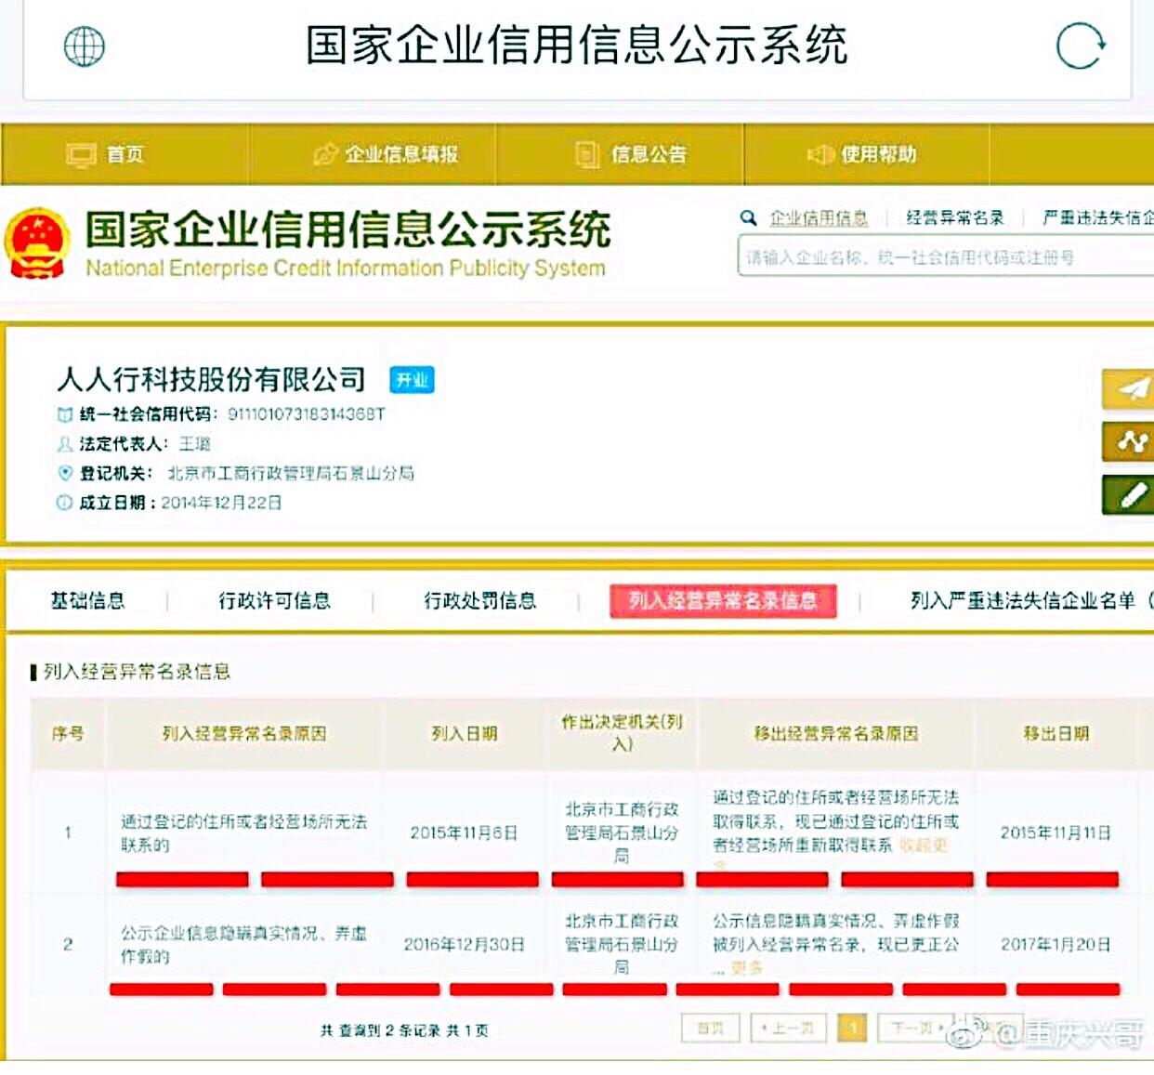Open 企业信息填报 in the navigation bar
Image resolution: width=1154 pixels, height=1075 pixels.
coord(386,154)
